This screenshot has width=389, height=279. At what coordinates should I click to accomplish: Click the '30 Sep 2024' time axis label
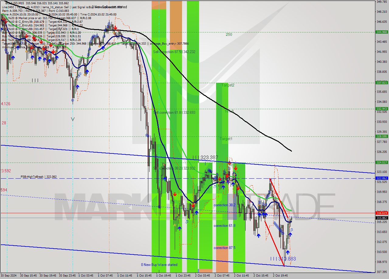(9, 276)
